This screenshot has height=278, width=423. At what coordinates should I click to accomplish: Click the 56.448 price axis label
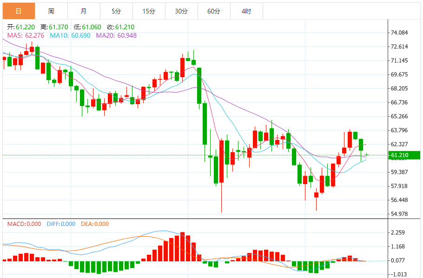coord(399,200)
